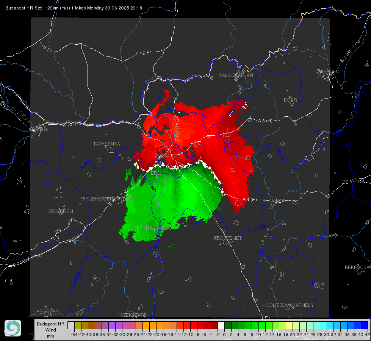The width and height of the screenshot is (371, 341).
Task: Click the DUNAÚJVÁROS city label
Action: 154,228
